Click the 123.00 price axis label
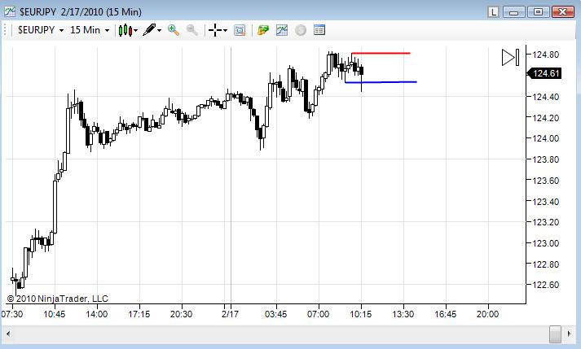 pos(545,243)
